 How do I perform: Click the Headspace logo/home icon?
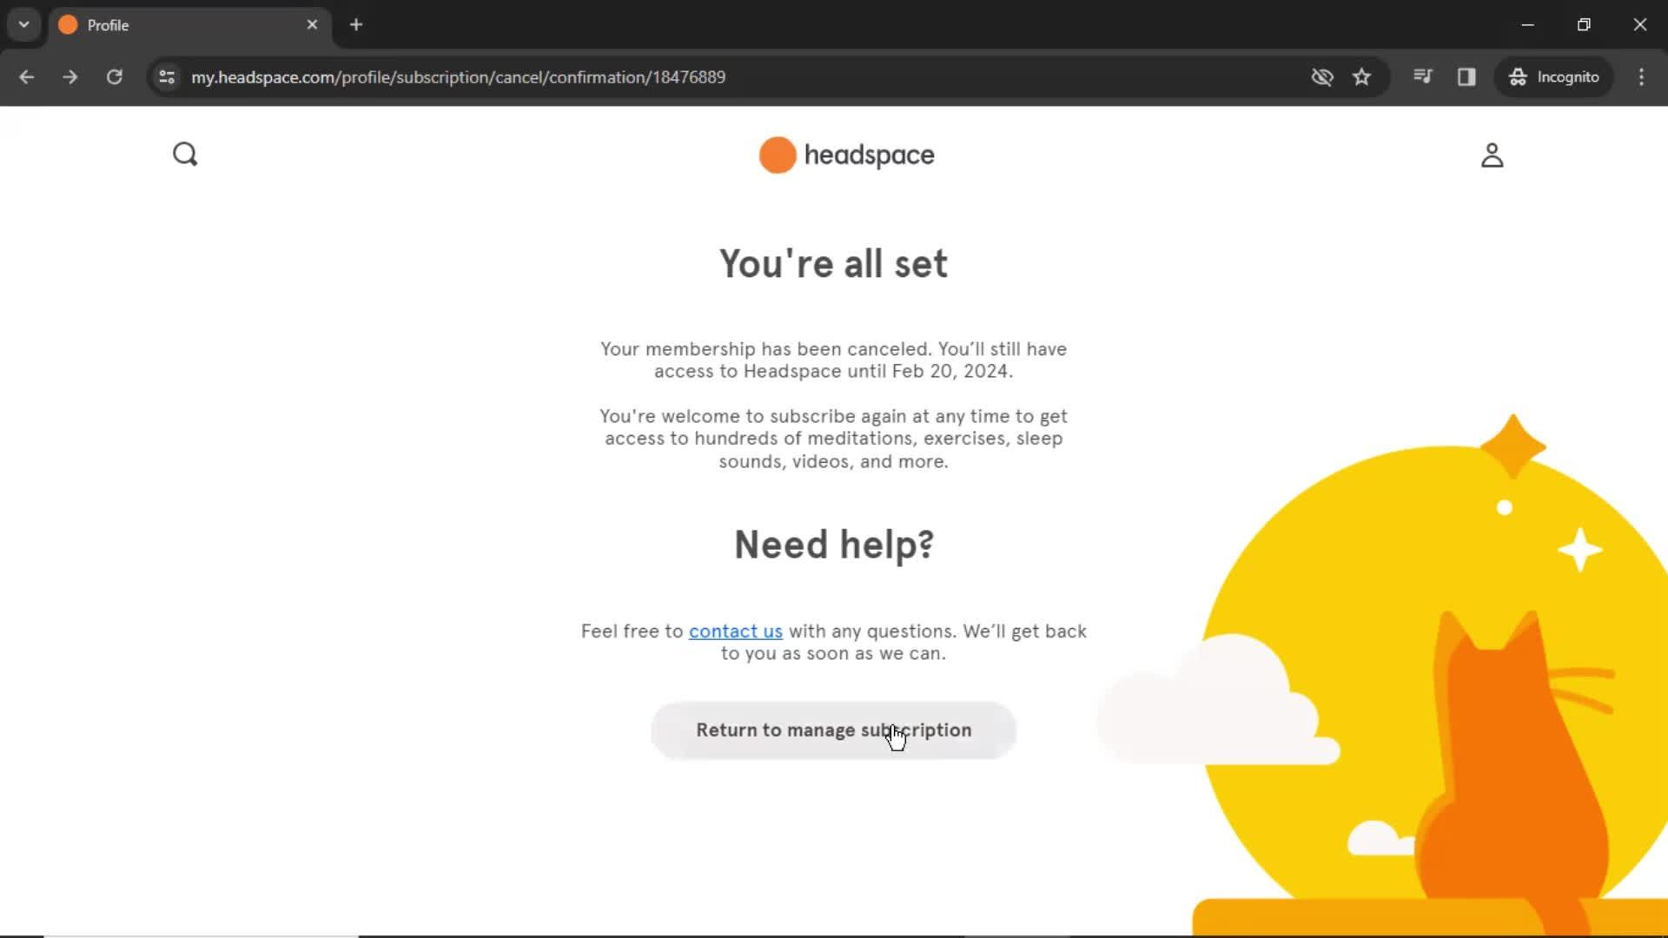tap(844, 155)
